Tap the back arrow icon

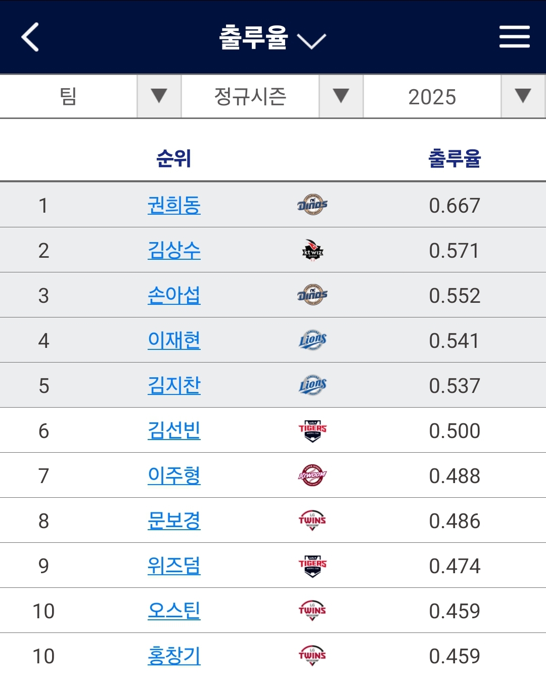[x=30, y=37]
